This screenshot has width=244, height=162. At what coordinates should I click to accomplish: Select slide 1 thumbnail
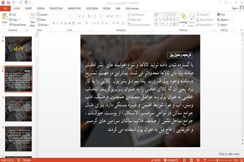pos(18,49)
